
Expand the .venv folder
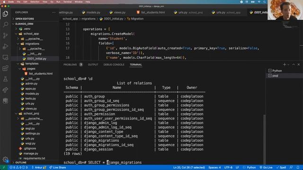pos(27,29)
